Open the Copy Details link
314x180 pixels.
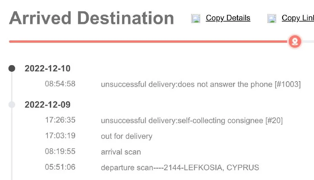[228, 18]
